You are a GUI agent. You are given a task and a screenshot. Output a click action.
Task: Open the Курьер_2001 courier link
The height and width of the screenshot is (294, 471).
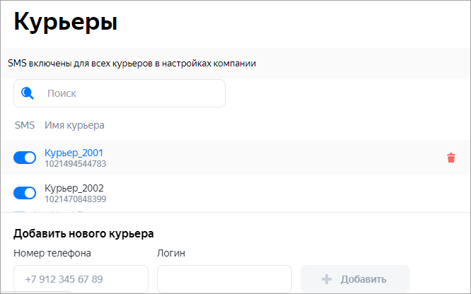pyautogui.click(x=74, y=153)
